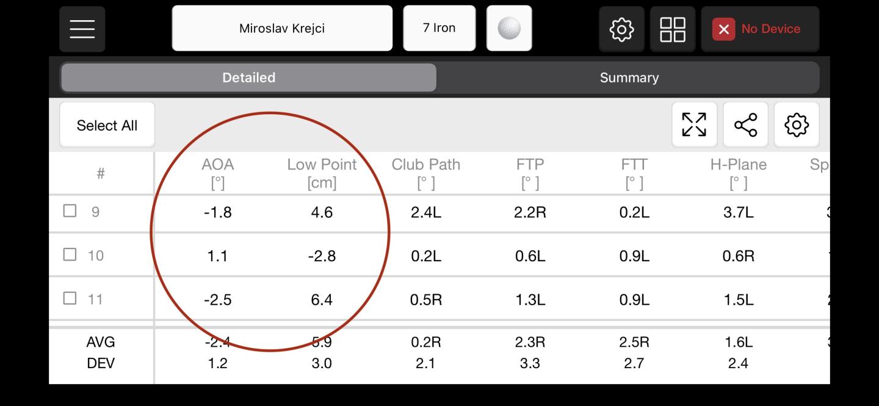The height and width of the screenshot is (406, 879).
Task: Switch to the Detailed tab
Action: 248,78
